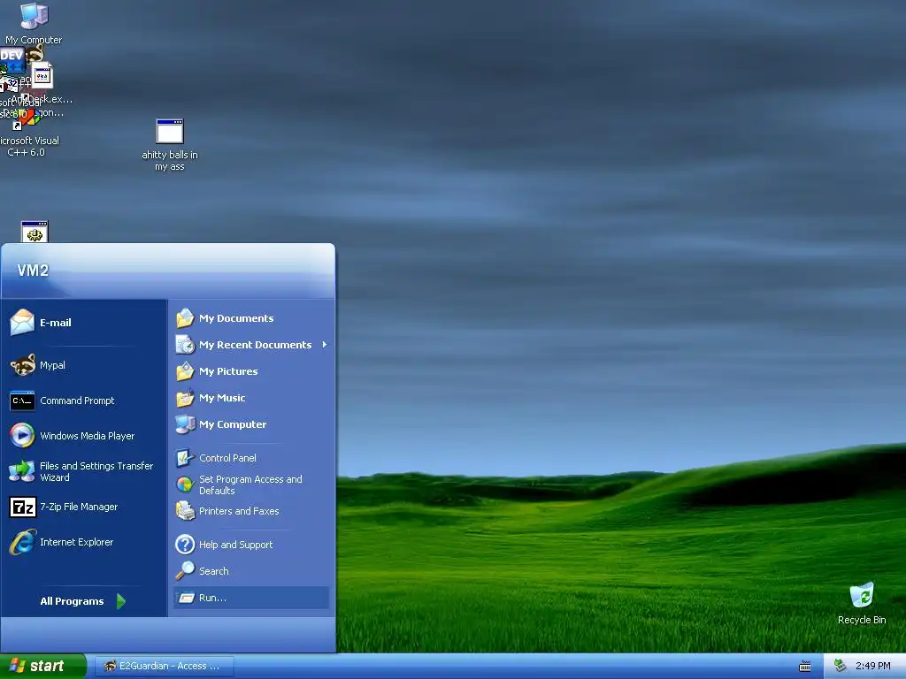This screenshot has width=906, height=679.
Task: Click Search in Start menu
Action: point(250,571)
